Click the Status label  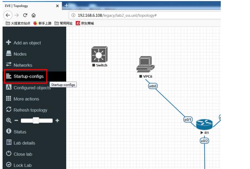[20, 132]
